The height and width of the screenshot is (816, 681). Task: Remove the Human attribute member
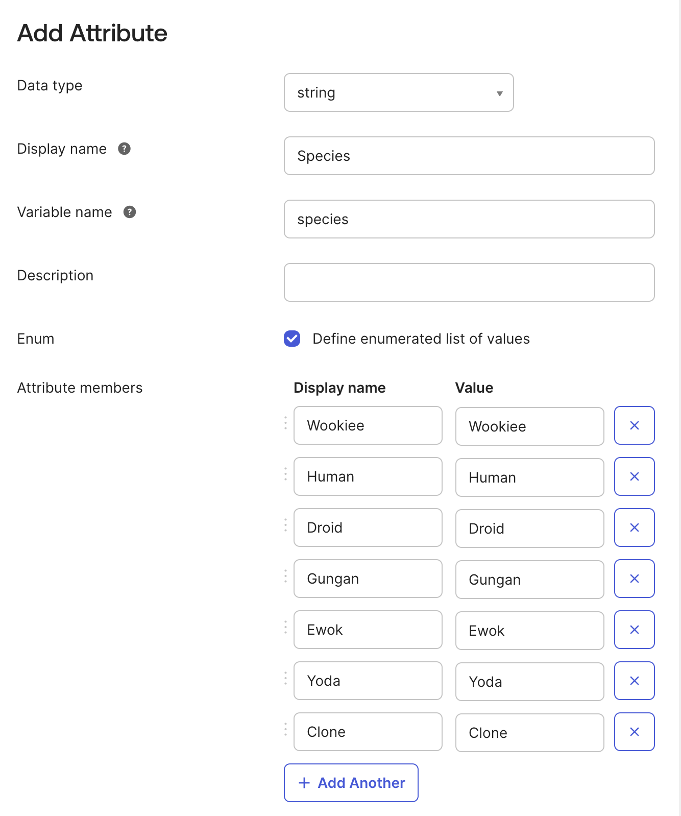pyautogui.click(x=634, y=476)
